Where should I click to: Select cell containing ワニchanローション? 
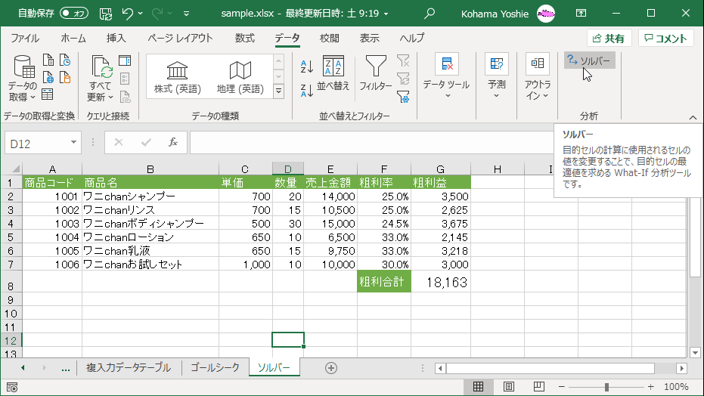click(150, 237)
